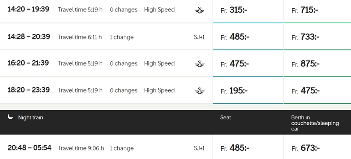Choose the sleeping car berth at Fr. 673:-
This screenshot has height=159, width=351.
tap(317, 147)
